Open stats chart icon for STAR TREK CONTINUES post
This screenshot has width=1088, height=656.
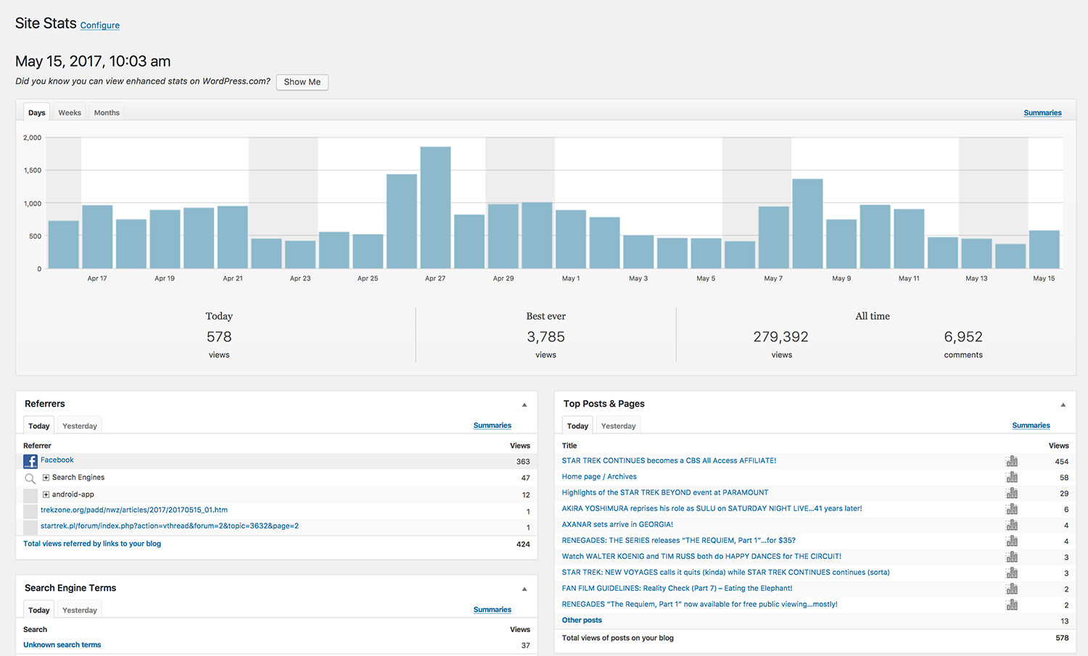click(1012, 461)
